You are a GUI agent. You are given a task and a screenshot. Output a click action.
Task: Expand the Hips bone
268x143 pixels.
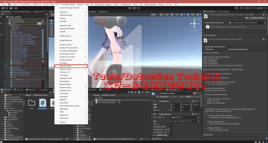pyautogui.click(x=12, y=28)
